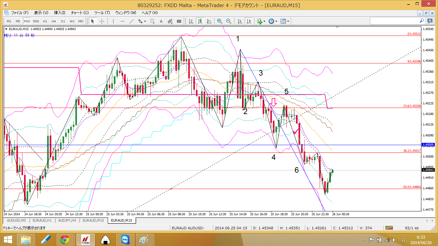Screen dimensions: 438x246
Task: Zoom out of the chart
Action: [229, 21]
